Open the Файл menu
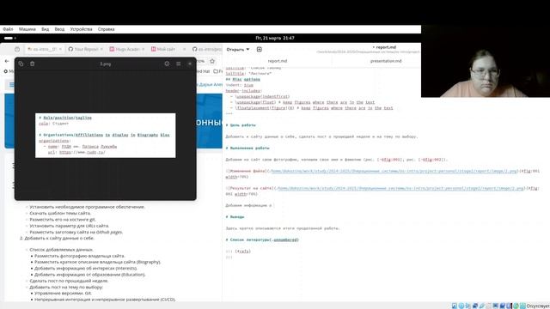 click(8, 29)
